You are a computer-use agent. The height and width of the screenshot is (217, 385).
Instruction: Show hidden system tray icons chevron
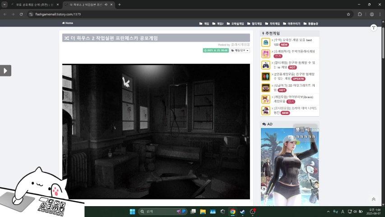click(328, 212)
